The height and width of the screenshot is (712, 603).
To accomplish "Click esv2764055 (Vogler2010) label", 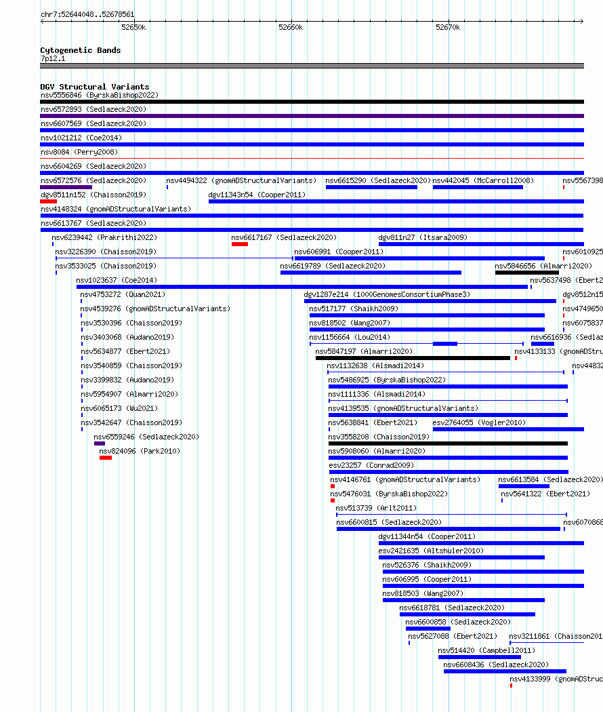I will (479, 422).
